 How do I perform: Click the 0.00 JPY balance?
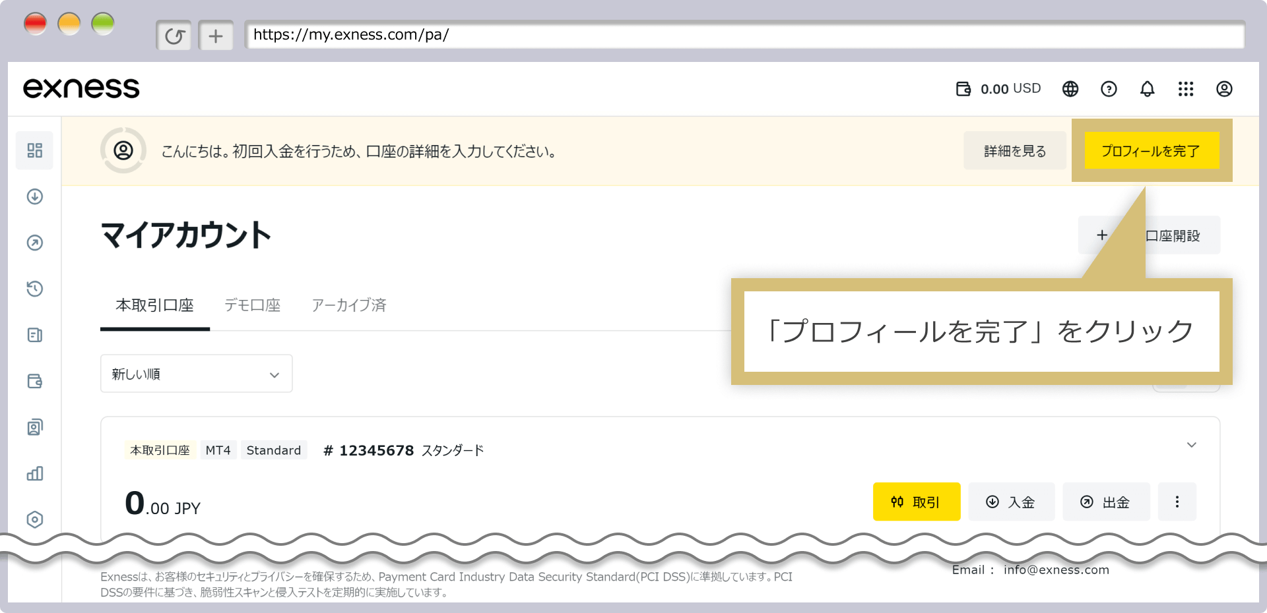tap(162, 504)
